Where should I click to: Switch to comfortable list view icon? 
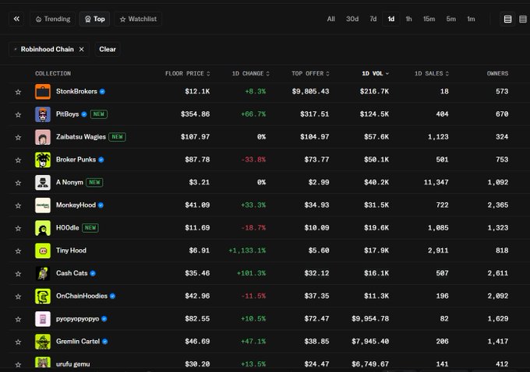click(507, 19)
